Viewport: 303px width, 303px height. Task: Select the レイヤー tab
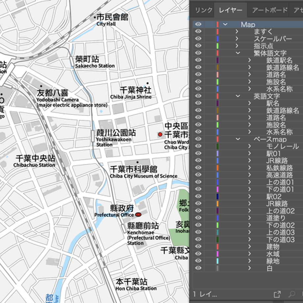tap(231, 10)
